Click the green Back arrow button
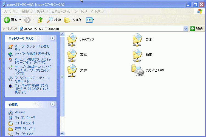The height and width of the screenshot is (137, 206). (7, 20)
